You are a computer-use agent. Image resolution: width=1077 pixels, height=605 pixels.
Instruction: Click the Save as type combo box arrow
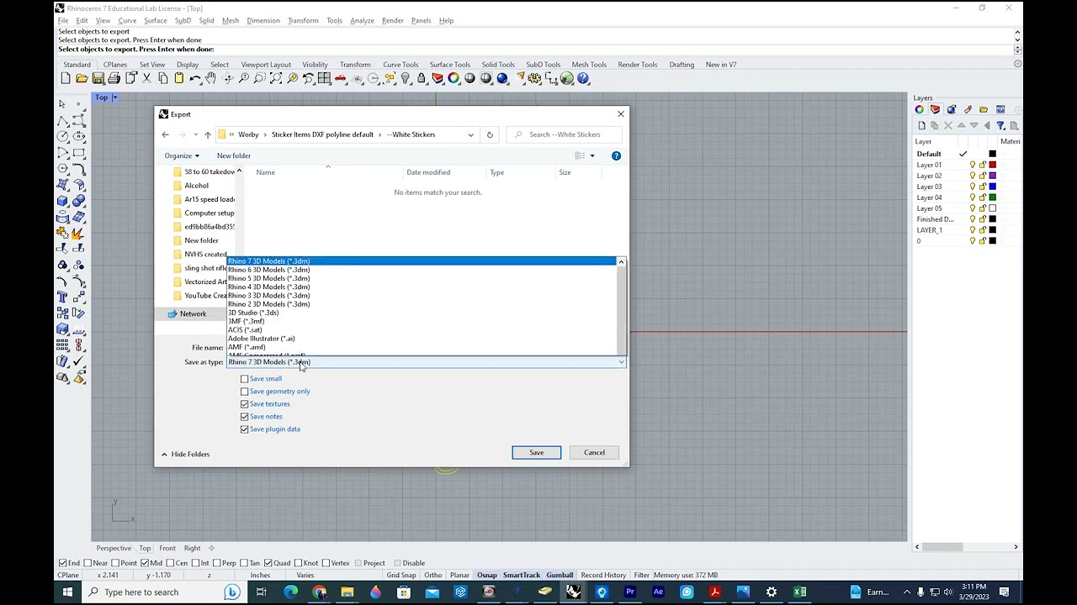621,362
